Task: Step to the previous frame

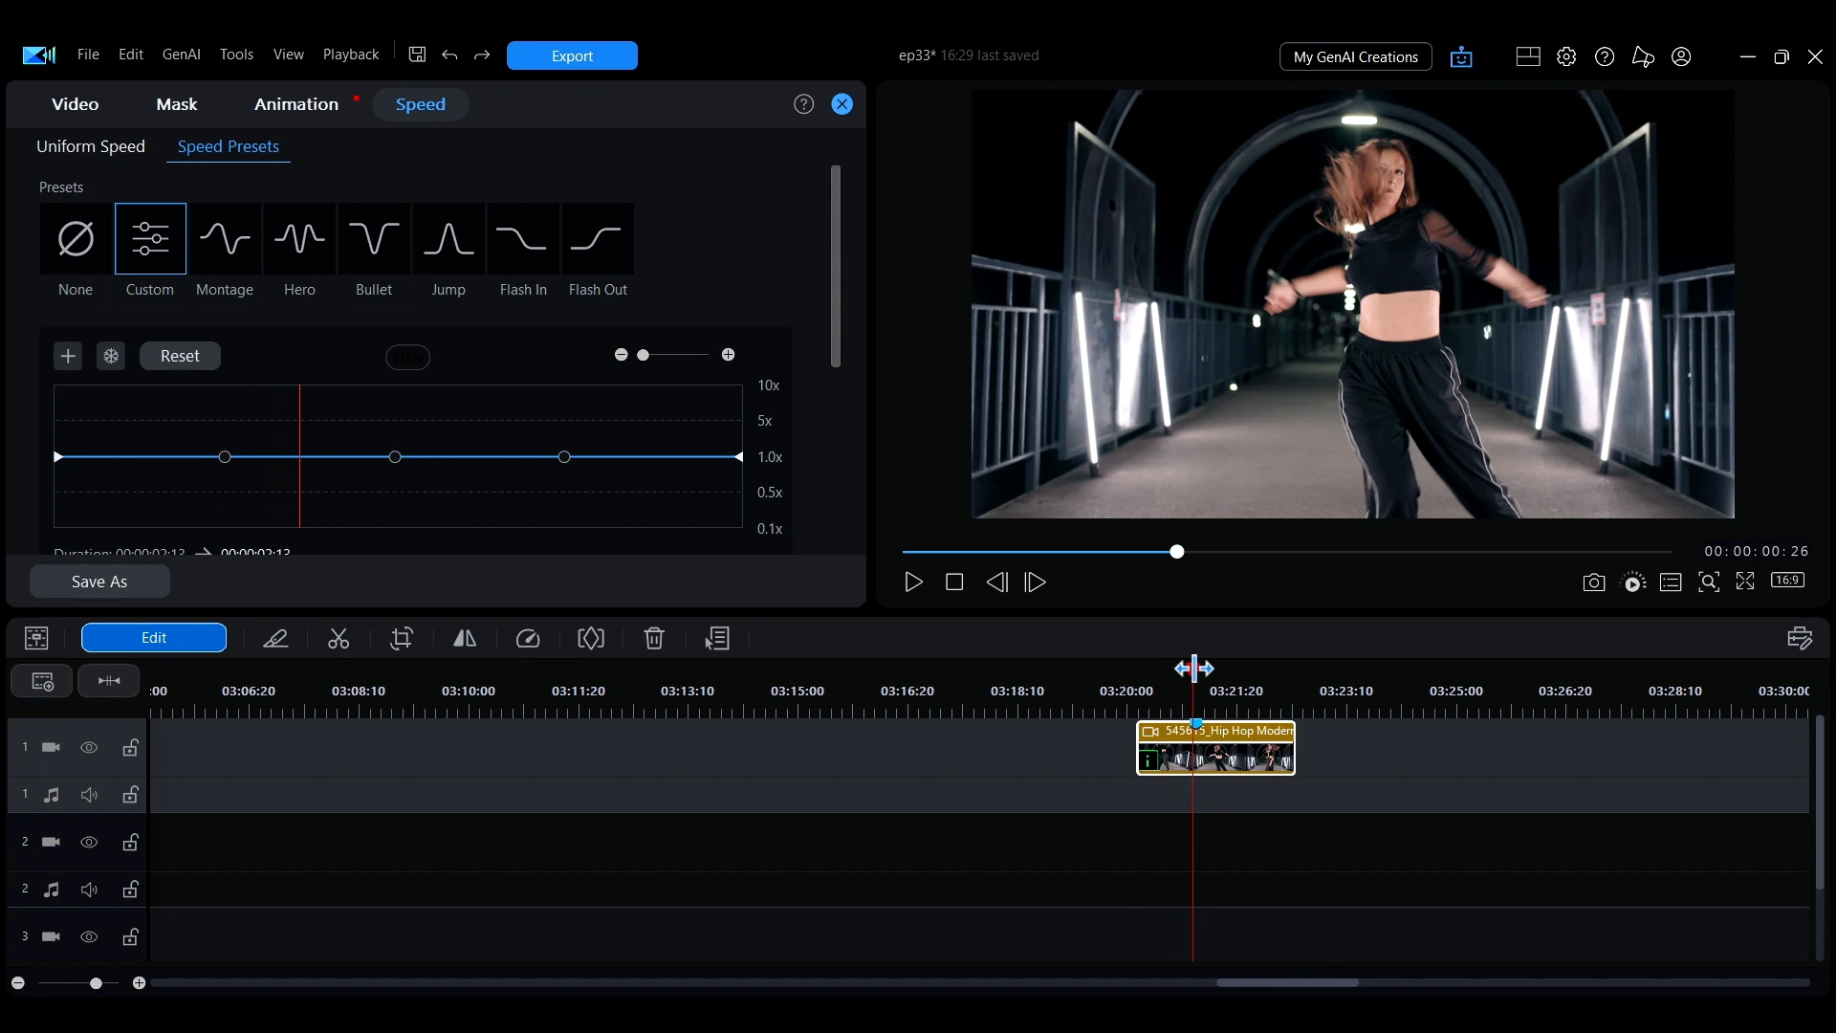Action: point(996,582)
